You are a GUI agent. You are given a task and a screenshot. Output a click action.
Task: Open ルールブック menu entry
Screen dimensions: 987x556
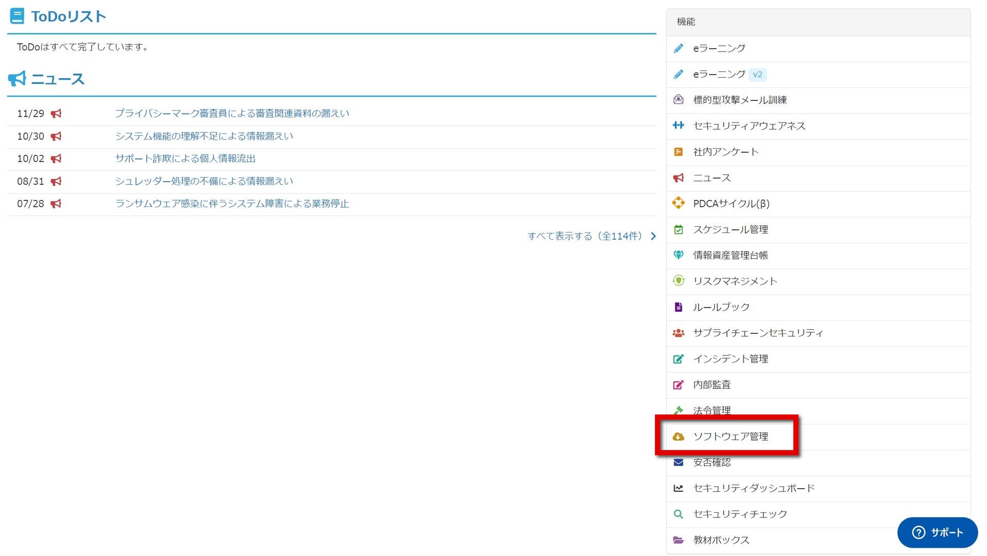(x=818, y=308)
